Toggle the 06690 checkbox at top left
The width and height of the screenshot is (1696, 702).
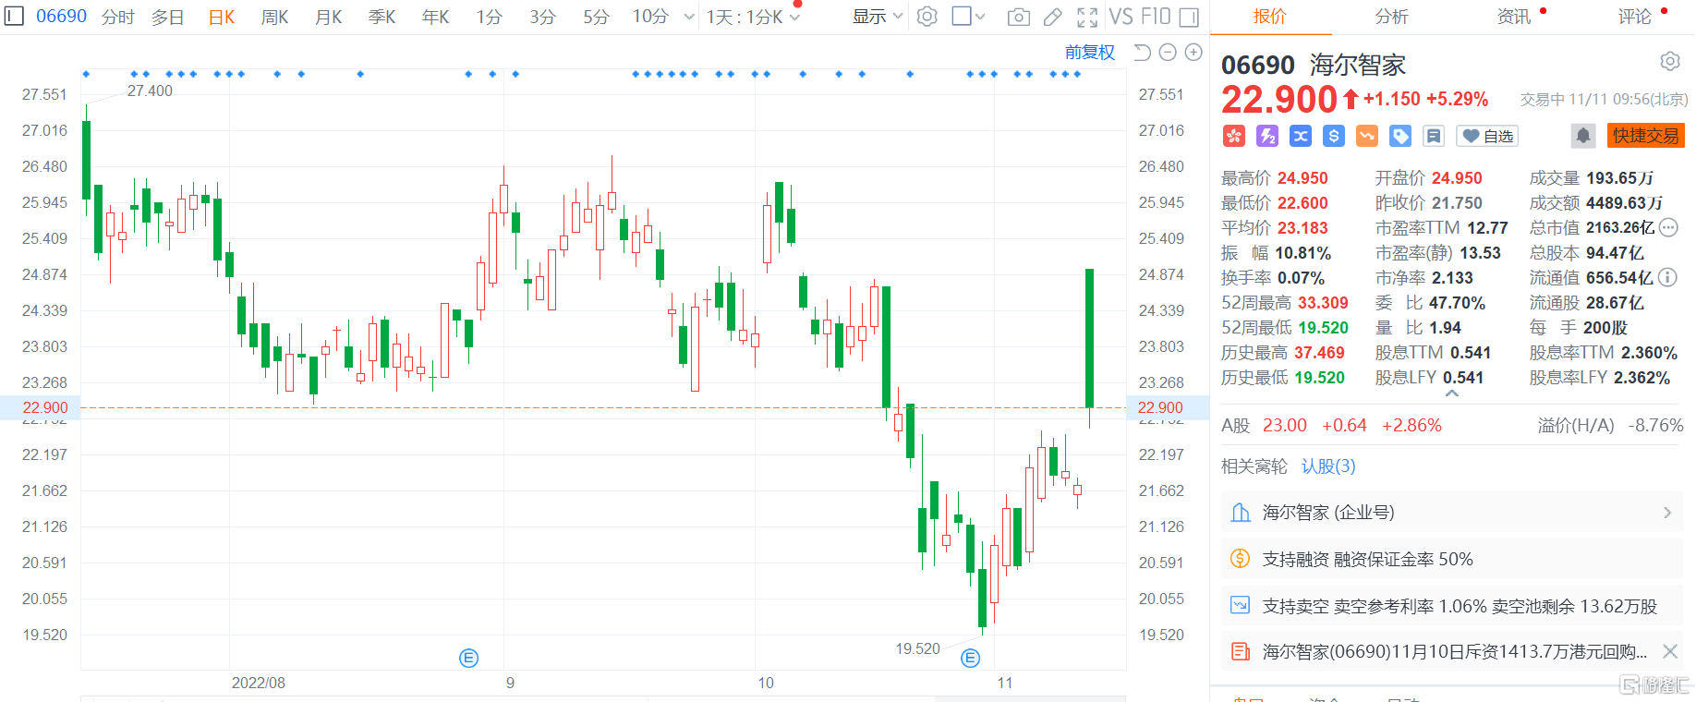tap(14, 17)
